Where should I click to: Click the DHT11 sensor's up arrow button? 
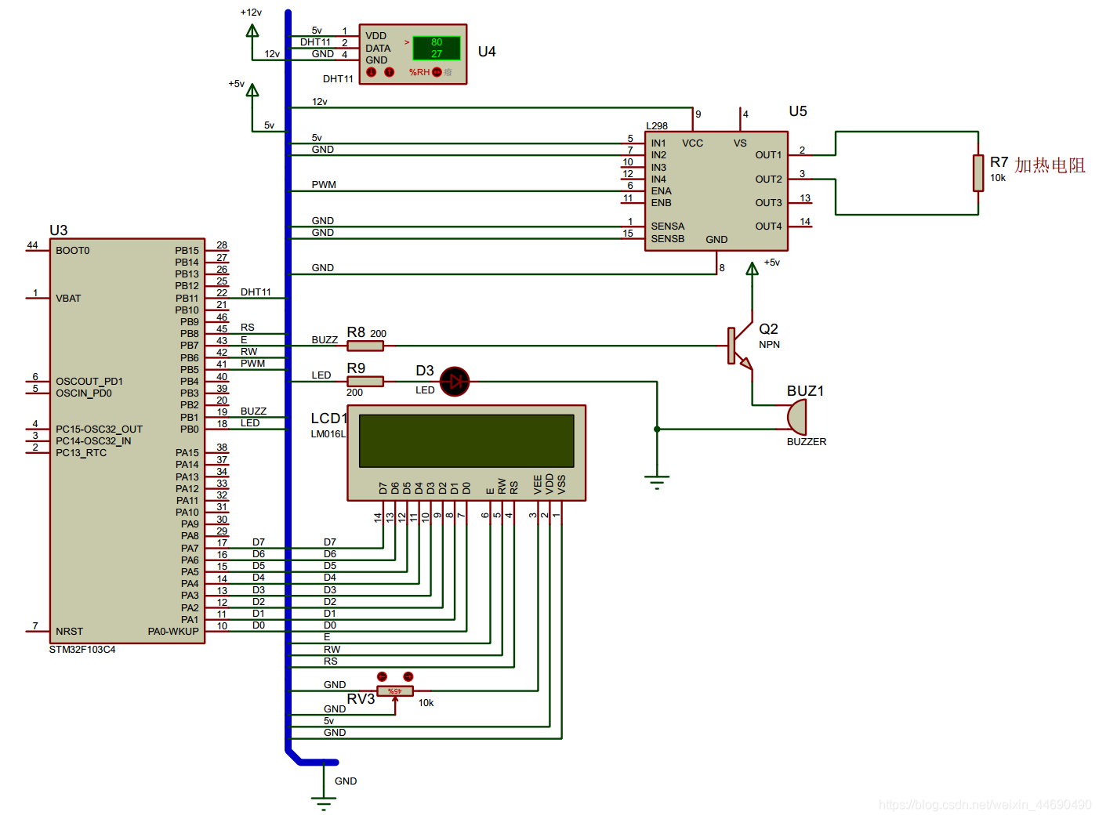point(389,72)
